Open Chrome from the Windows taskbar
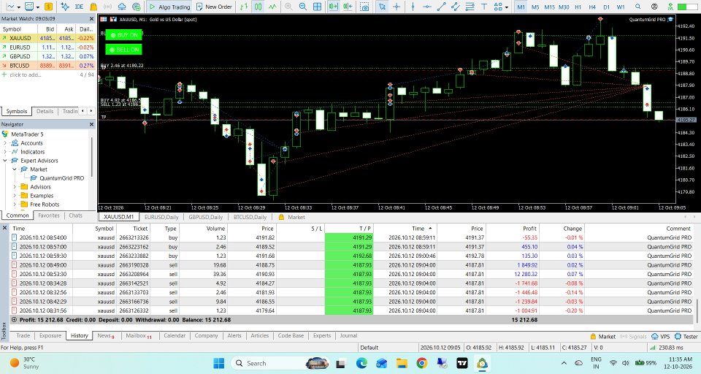Image resolution: width=701 pixels, height=374 pixels. [x=421, y=363]
